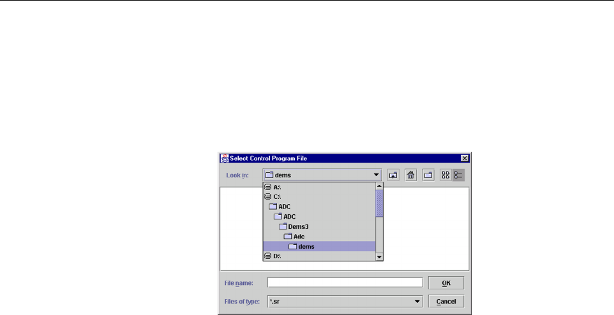Open the Files of type dropdown
Viewport: 614px width, 315px height.
(417, 302)
